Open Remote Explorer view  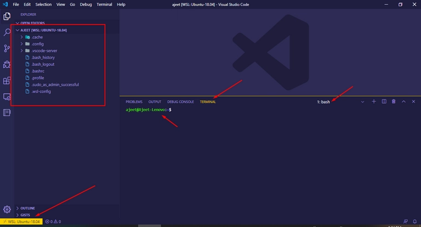[x=7, y=97]
